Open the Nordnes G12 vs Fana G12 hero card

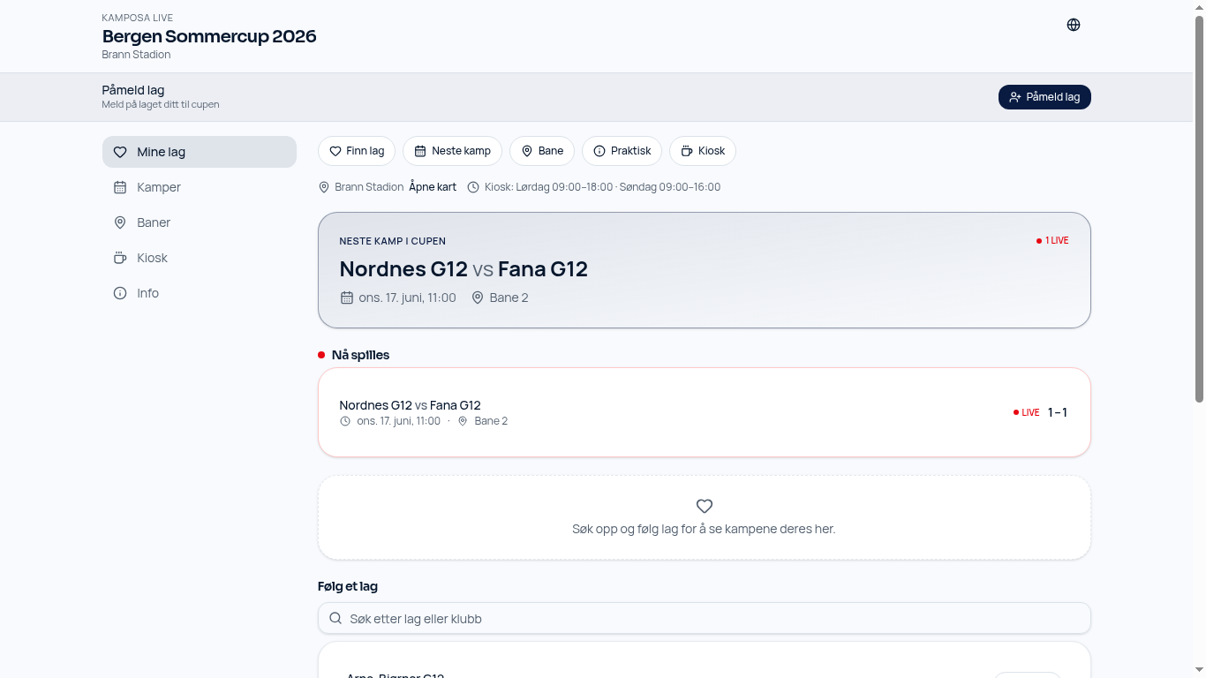click(x=705, y=270)
